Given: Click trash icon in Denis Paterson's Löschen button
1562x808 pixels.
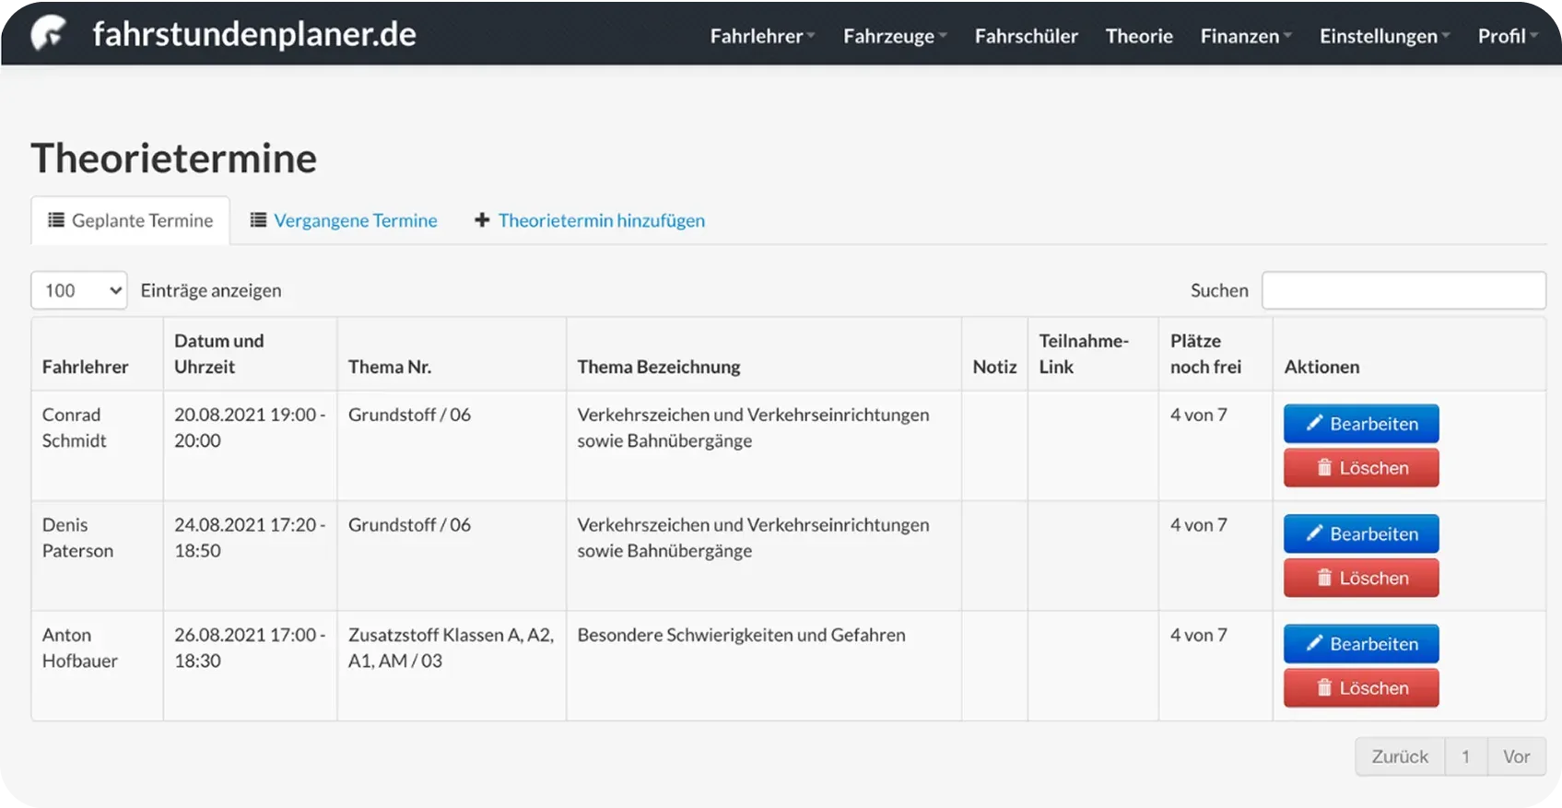Looking at the screenshot, I should [x=1324, y=578].
